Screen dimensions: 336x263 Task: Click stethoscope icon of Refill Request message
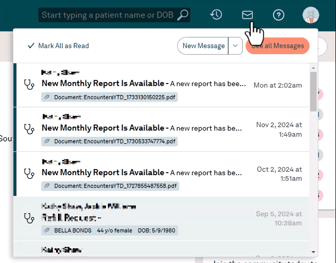pyautogui.click(x=29, y=218)
